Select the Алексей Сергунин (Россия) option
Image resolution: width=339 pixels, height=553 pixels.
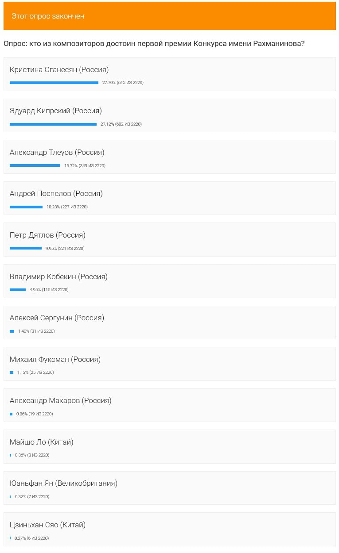[x=169, y=322]
